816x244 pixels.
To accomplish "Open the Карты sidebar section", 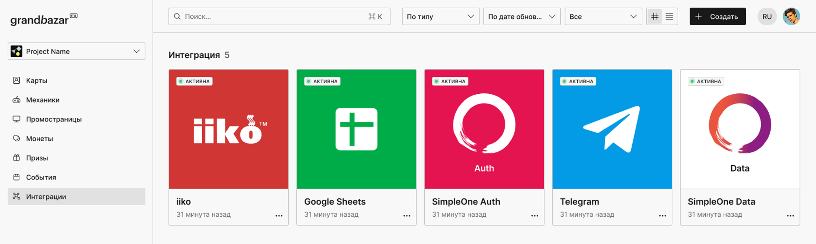I will click(76, 81).
